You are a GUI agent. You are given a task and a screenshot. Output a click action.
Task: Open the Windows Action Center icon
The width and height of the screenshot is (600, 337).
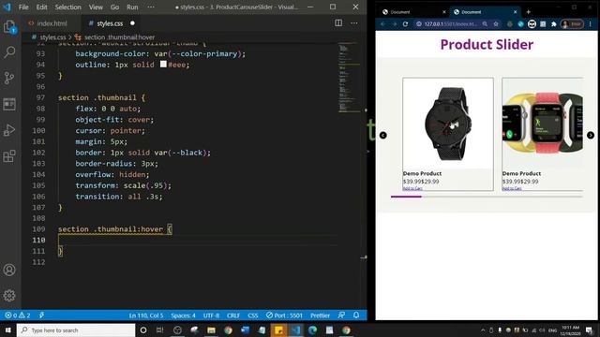590,330
